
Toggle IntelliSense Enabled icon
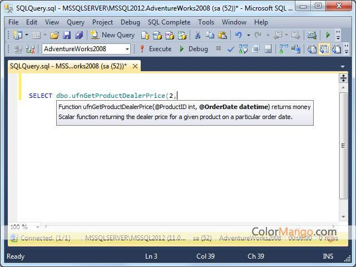pos(268,49)
